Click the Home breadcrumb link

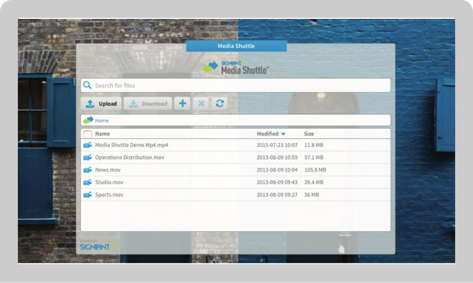click(102, 120)
